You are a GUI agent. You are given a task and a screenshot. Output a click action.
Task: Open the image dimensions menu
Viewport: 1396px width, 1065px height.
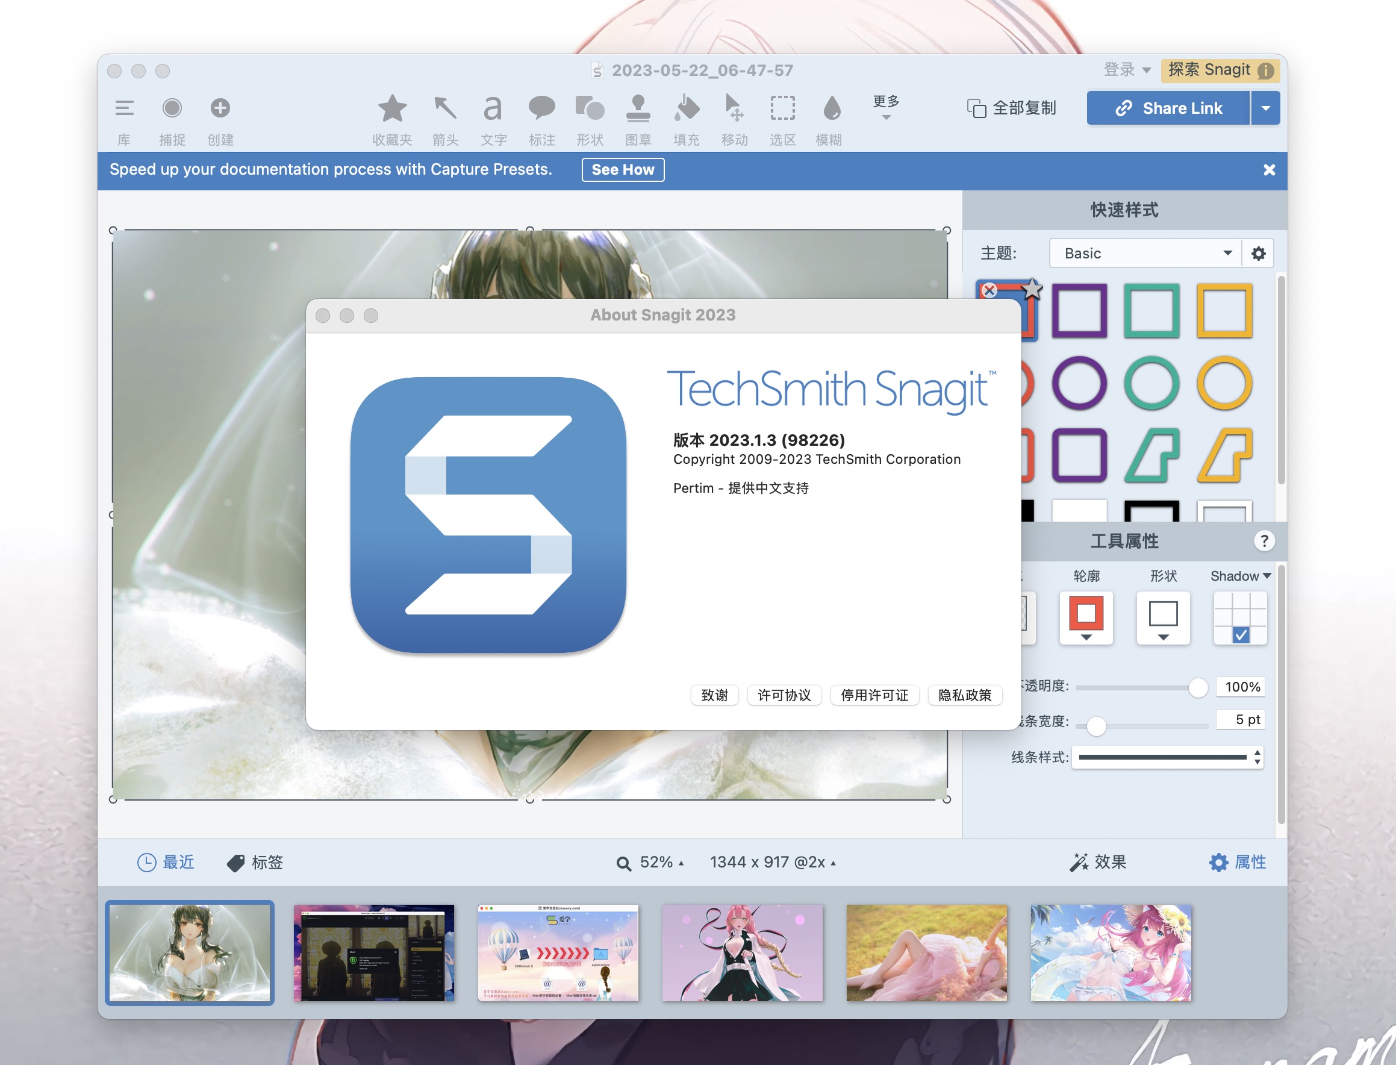pos(773,862)
